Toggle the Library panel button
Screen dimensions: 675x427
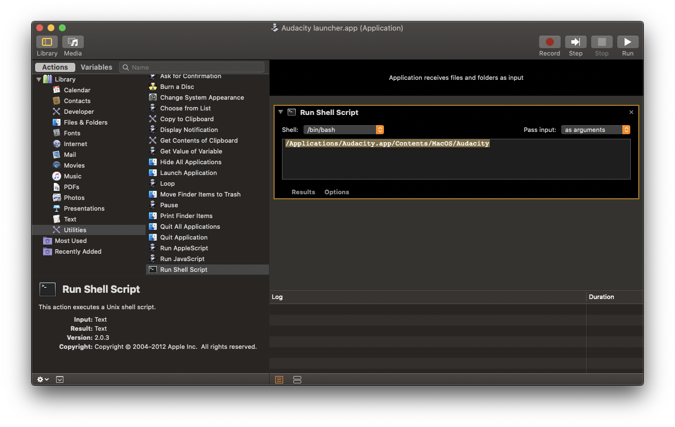coord(47,42)
